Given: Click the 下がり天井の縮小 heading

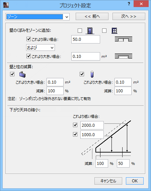Looking at the screenshot, I should click(x=25, y=110).
